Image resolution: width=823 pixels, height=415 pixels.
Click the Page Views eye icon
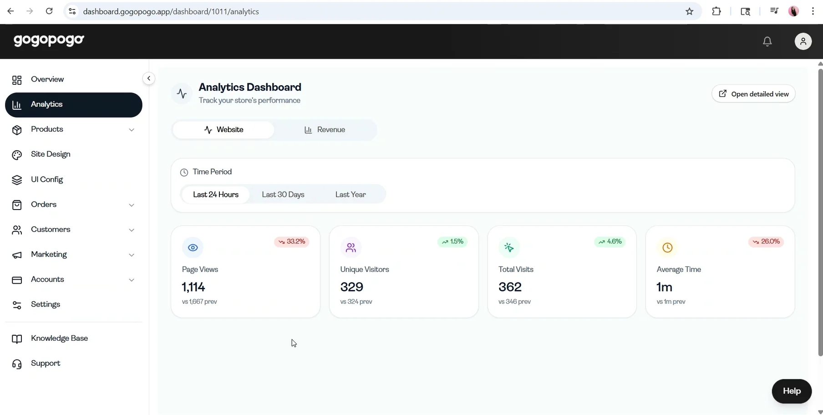(193, 248)
